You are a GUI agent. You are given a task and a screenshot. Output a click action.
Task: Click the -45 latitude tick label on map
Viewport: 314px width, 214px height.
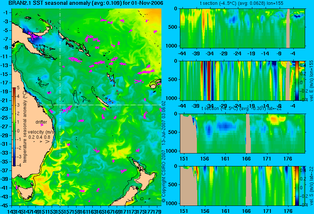pos(4,206)
